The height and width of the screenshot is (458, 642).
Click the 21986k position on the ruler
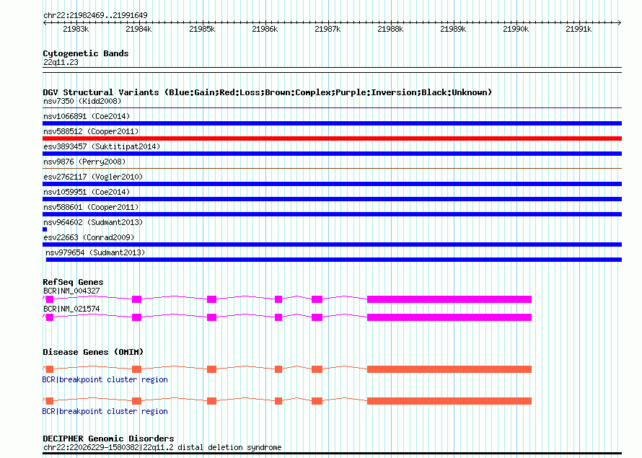click(x=265, y=29)
